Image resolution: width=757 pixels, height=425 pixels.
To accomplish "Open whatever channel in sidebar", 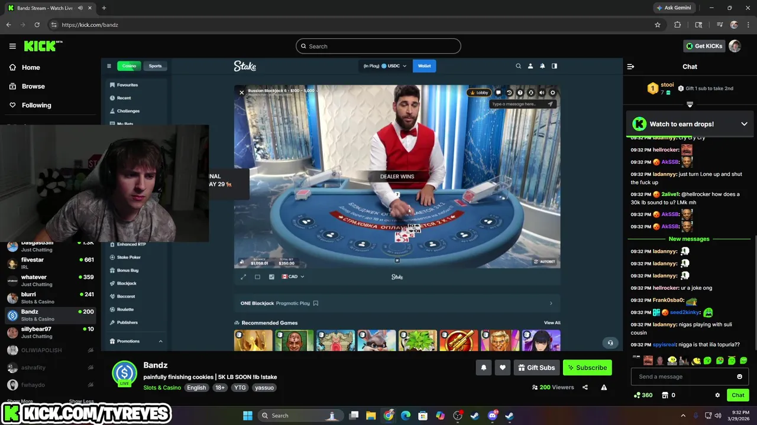I will [x=50, y=280].
